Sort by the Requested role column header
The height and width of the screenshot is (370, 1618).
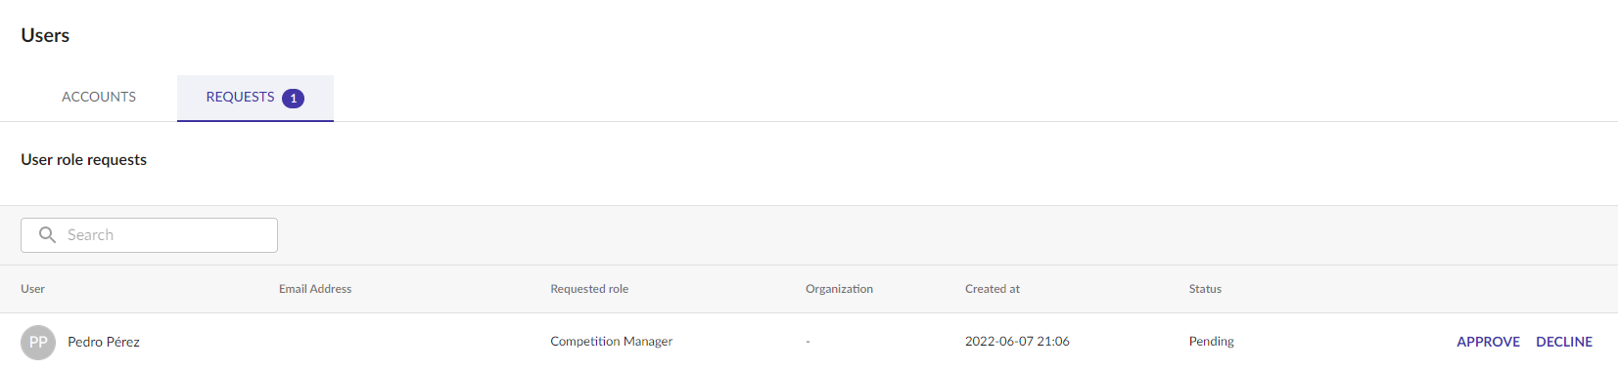click(589, 289)
